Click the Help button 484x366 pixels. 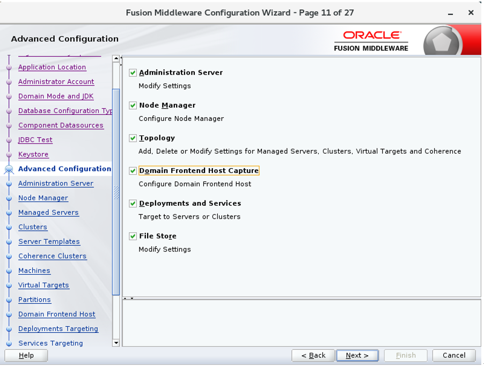click(26, 355)
